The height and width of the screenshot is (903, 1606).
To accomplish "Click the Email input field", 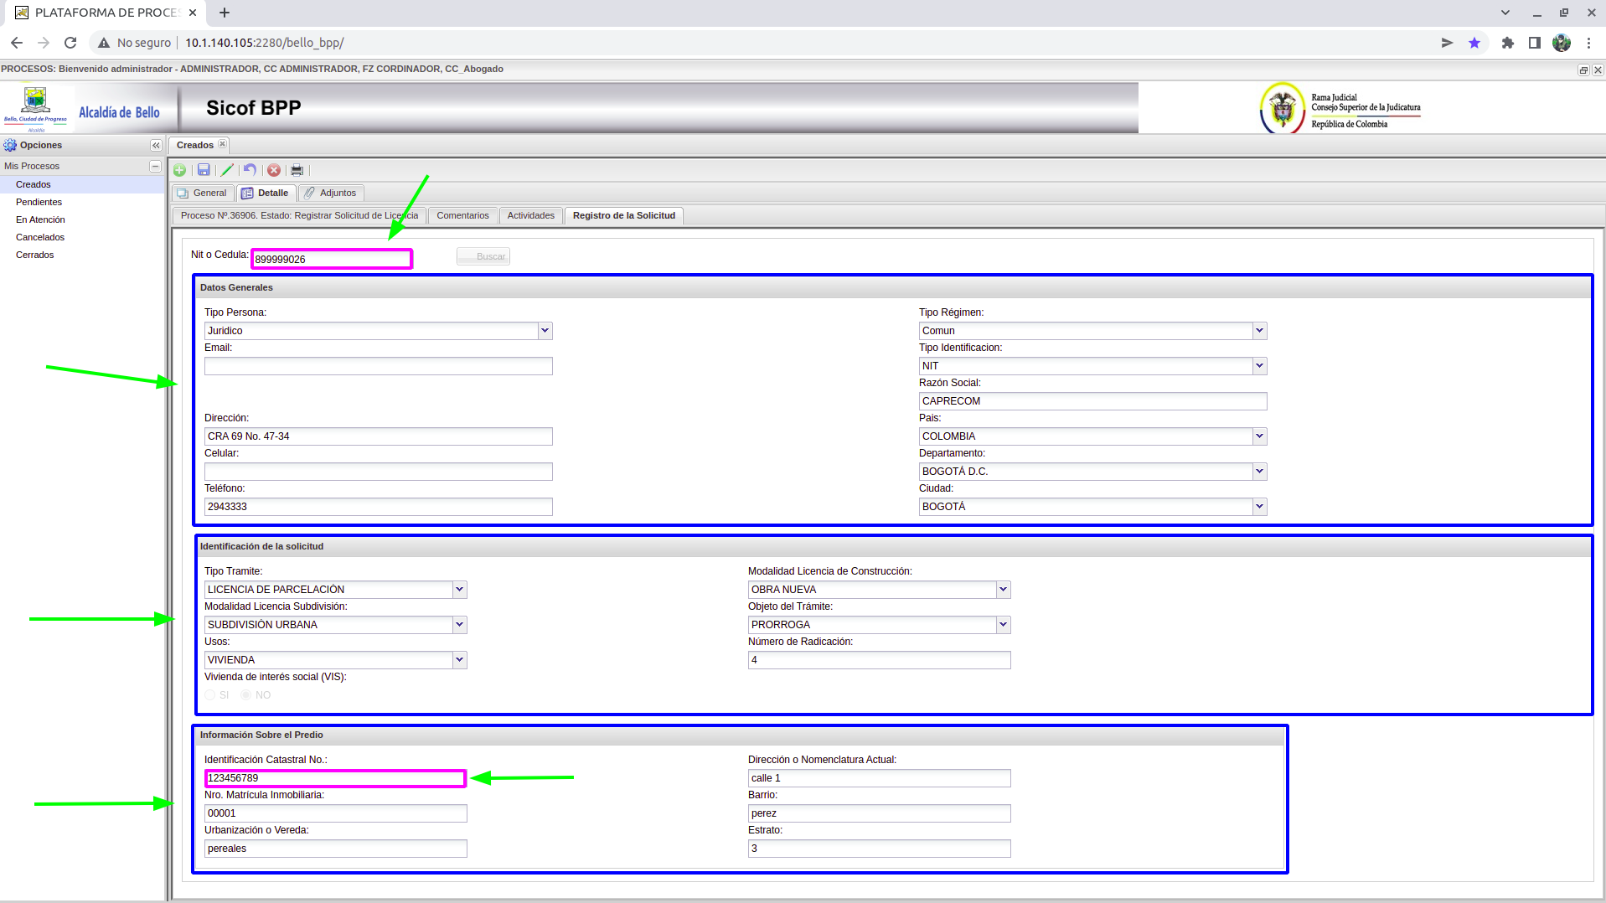I will click(378, 366).
